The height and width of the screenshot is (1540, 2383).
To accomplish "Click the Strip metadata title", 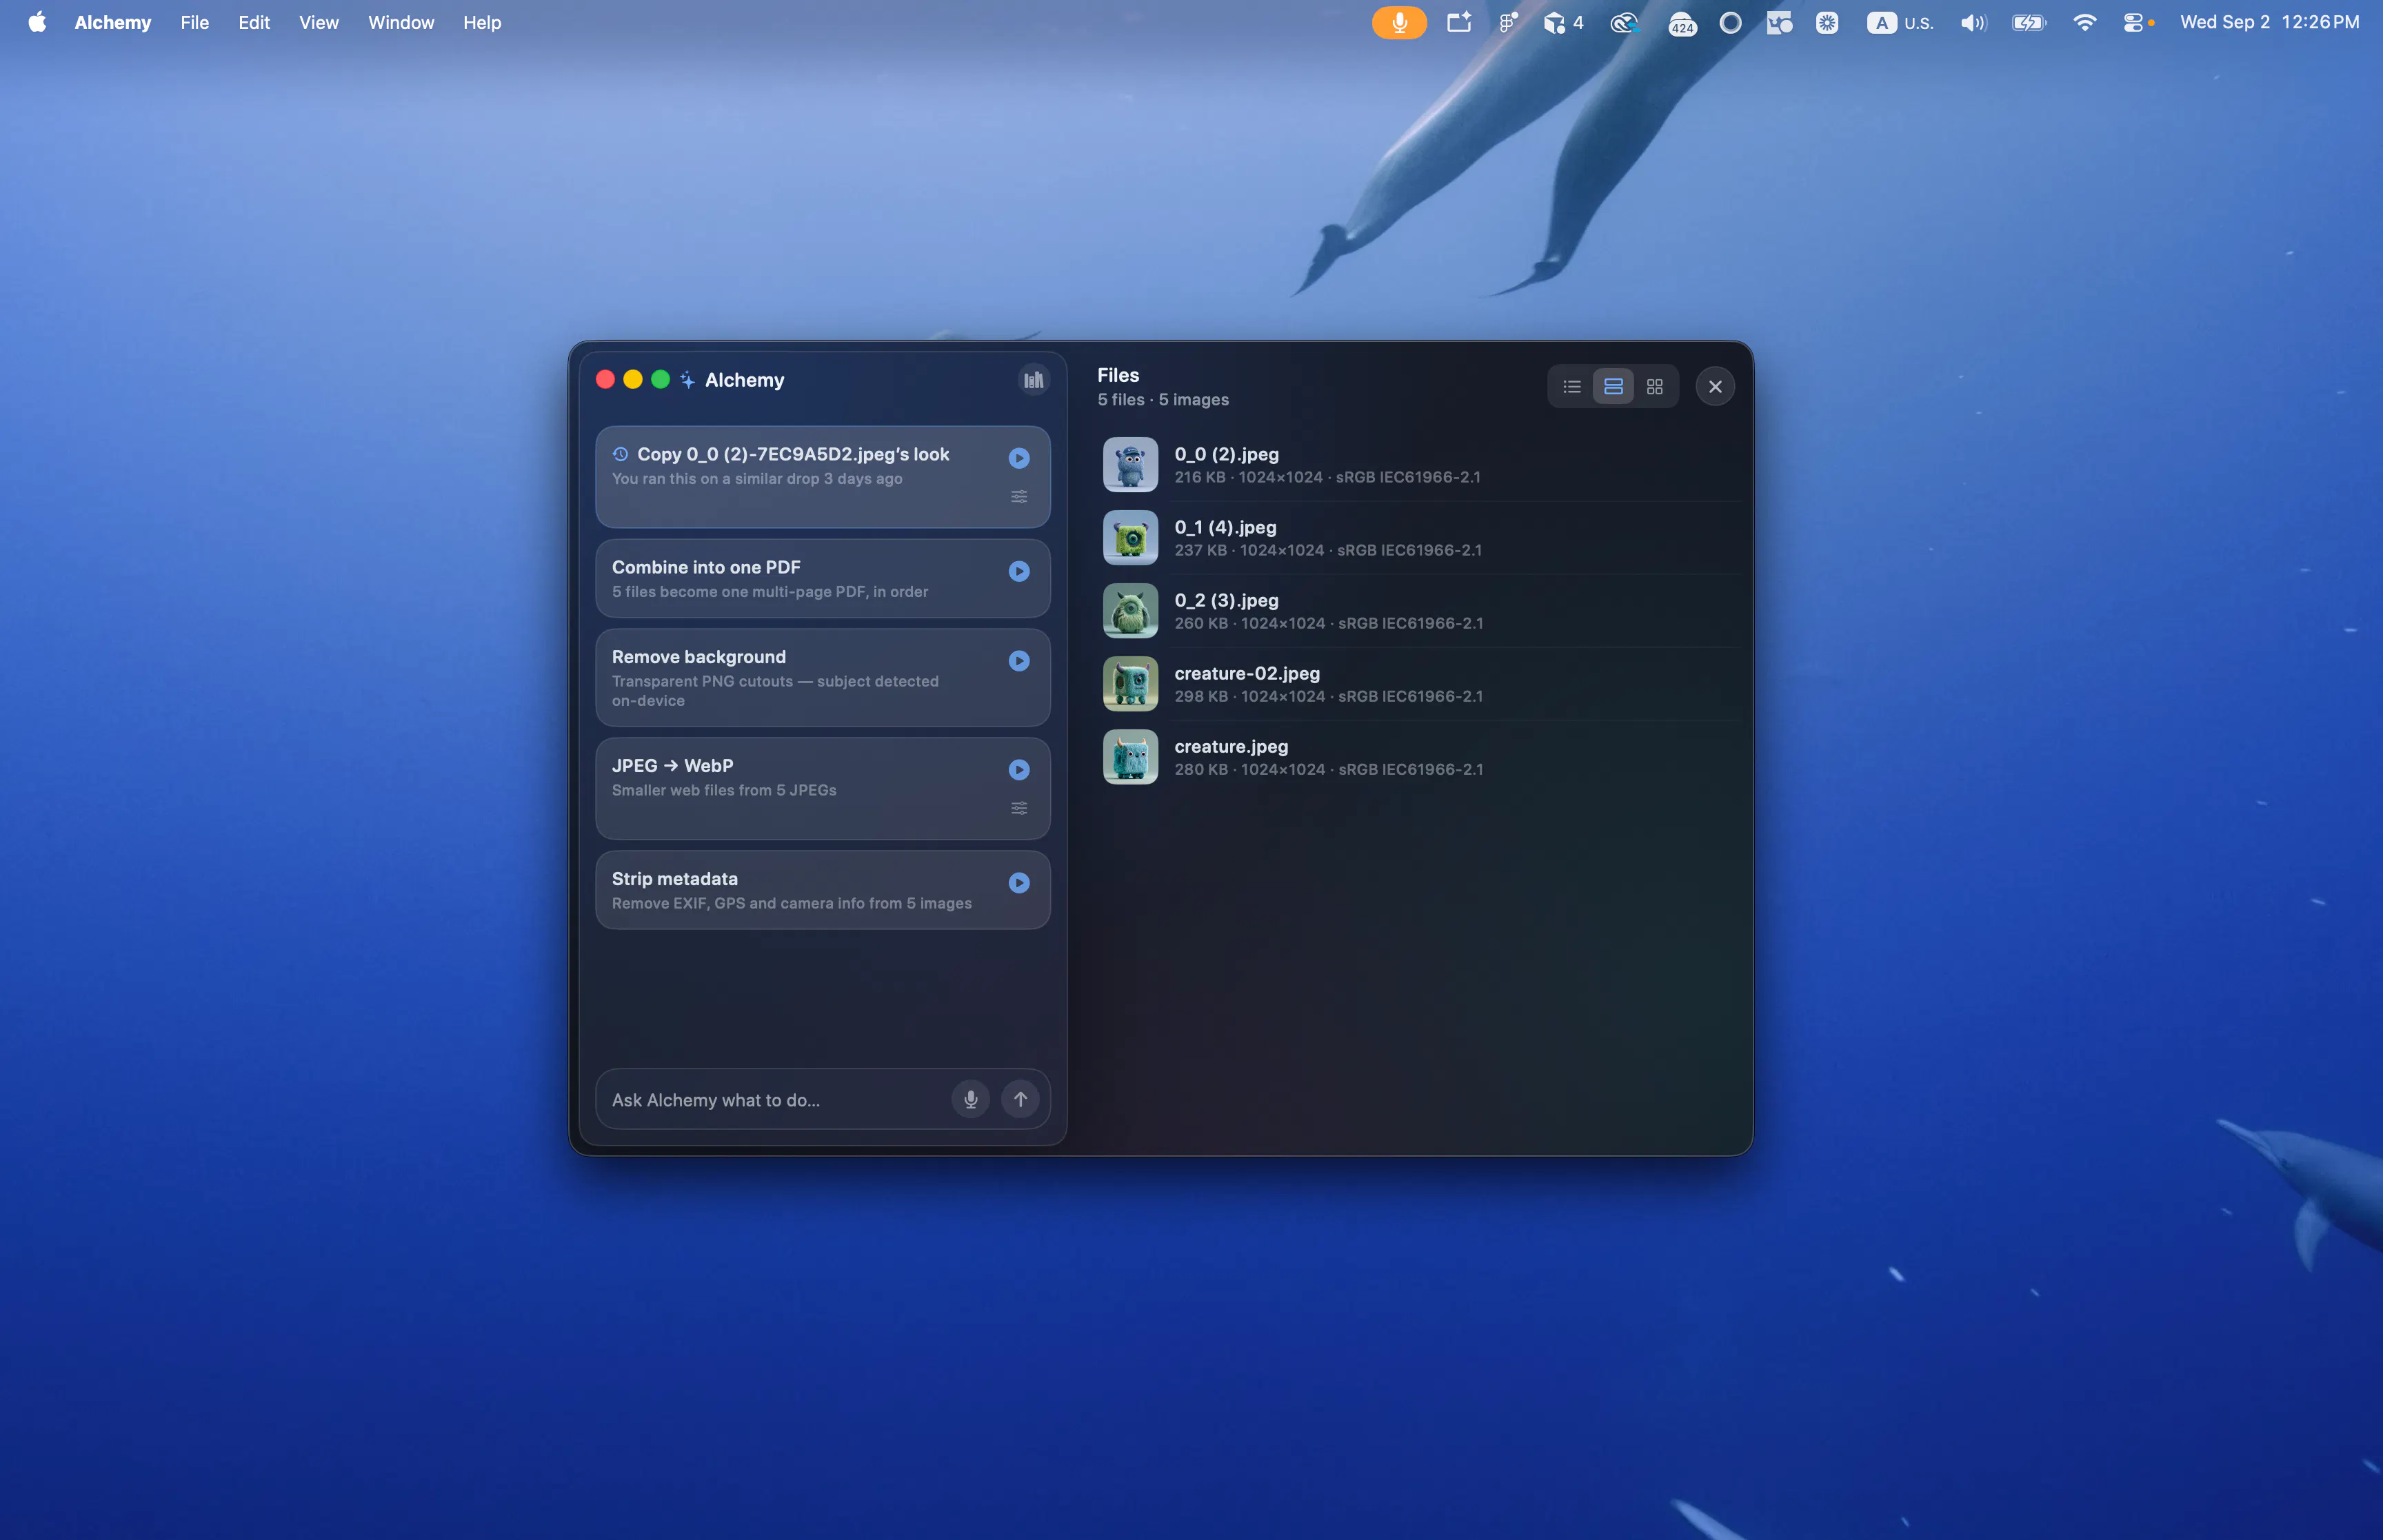I will click(675, 879).
